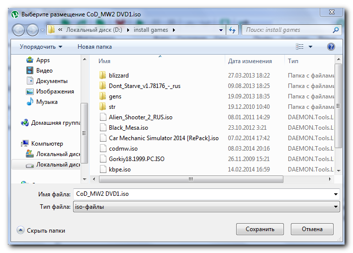This screenshot has width=353, height=253.
Task: Go forward with the Forward arrow button
Action: pos(33,30)
